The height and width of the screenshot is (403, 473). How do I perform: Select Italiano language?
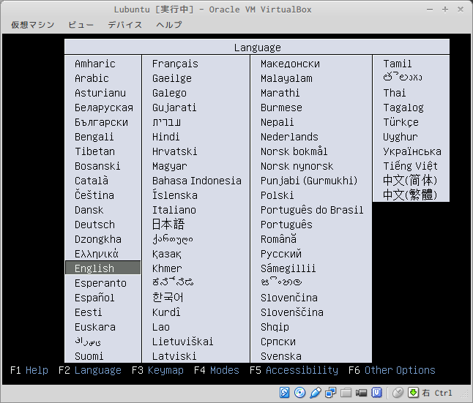[x=174, y=210]
